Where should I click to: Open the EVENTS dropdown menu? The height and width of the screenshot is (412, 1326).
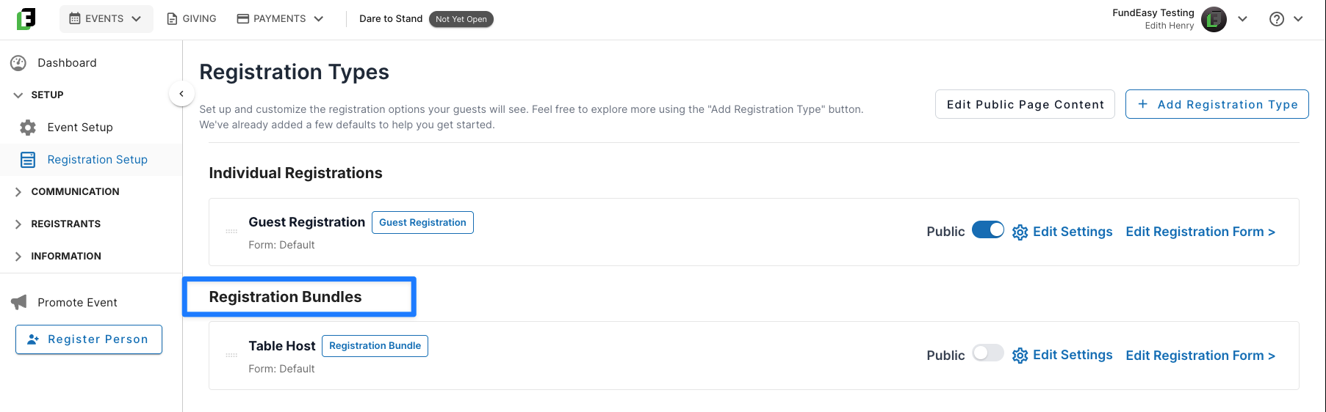click(106, 19)
